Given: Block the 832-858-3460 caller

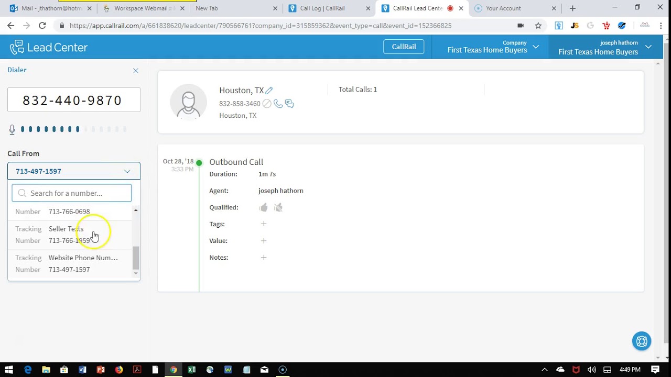Looking at the screenshot, I should coord(267,104).
